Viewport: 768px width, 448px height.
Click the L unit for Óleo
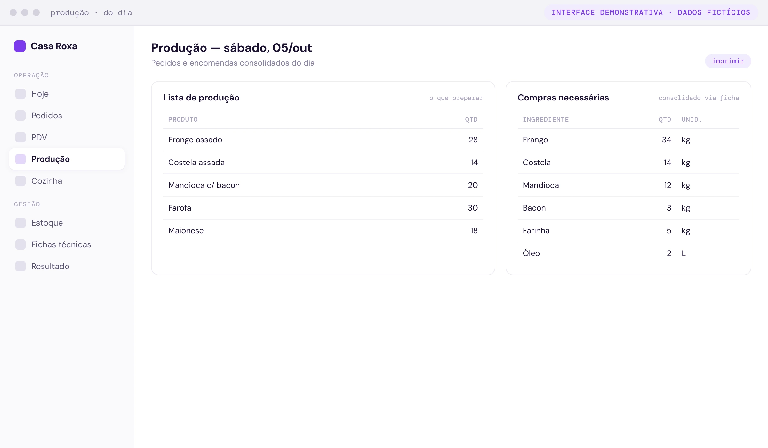point(684,253)
